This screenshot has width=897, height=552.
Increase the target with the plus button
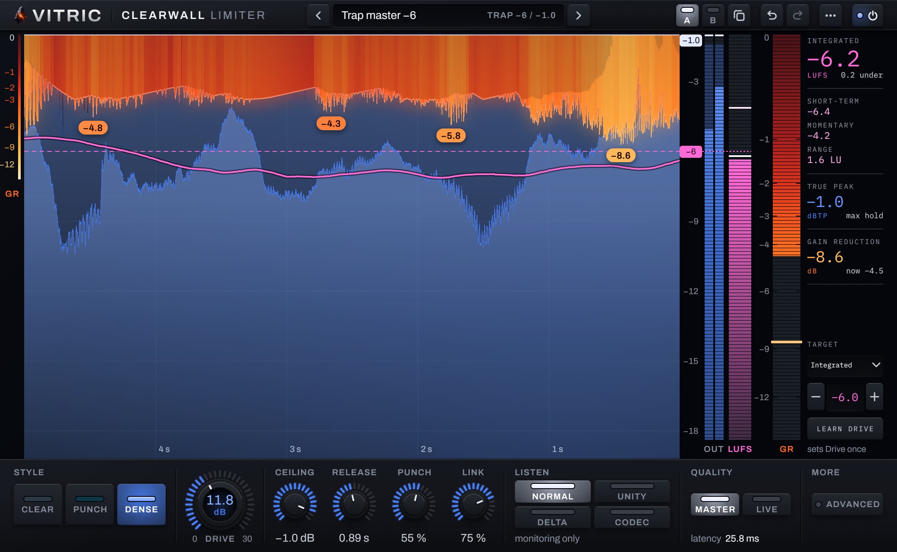tap(874, 397)
